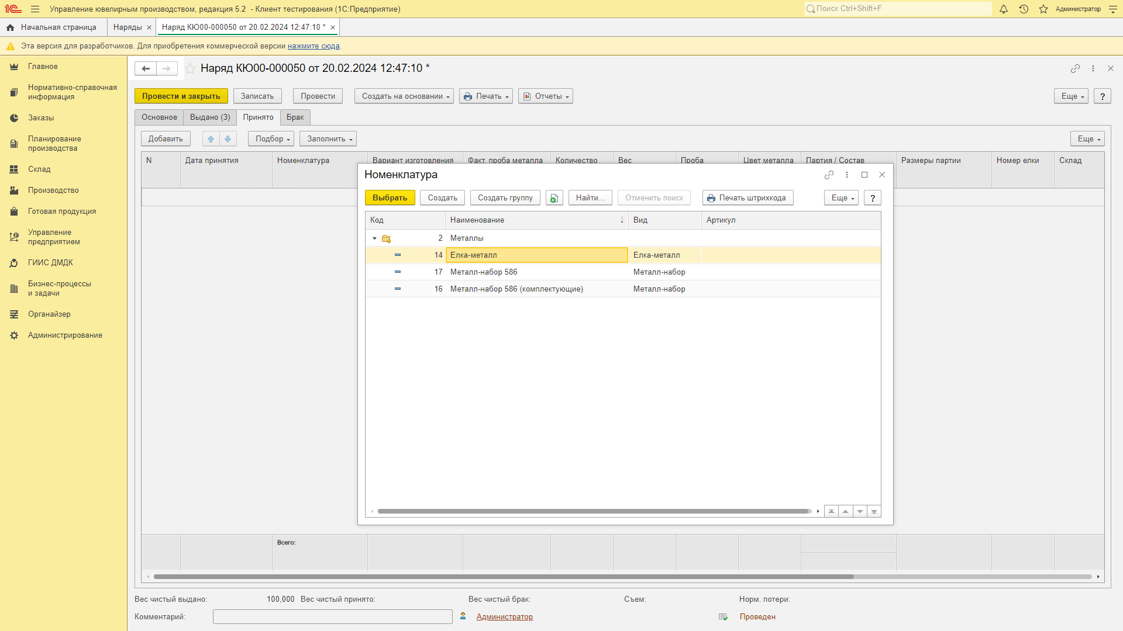Viewport: 1123px width, 631px height.
Task: Open history clock icon
Action: tap(1024, 9)
